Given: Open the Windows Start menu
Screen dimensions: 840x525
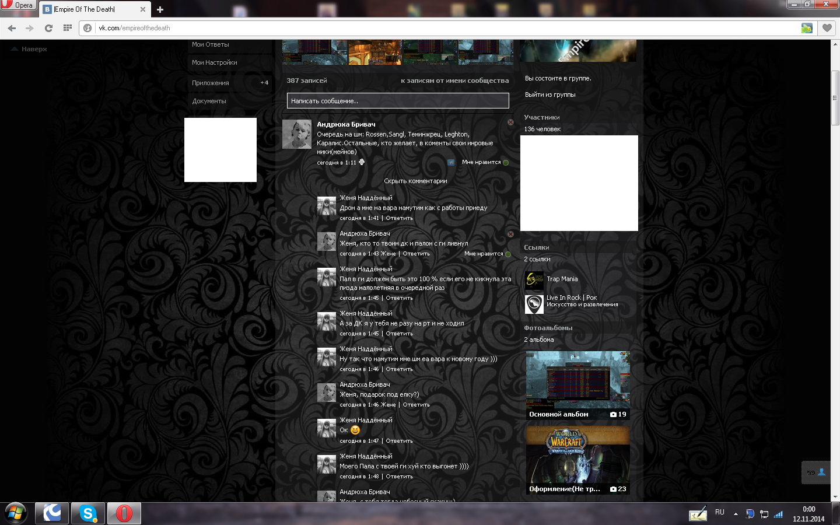Looking at the screenshot, I should [16, 513].
